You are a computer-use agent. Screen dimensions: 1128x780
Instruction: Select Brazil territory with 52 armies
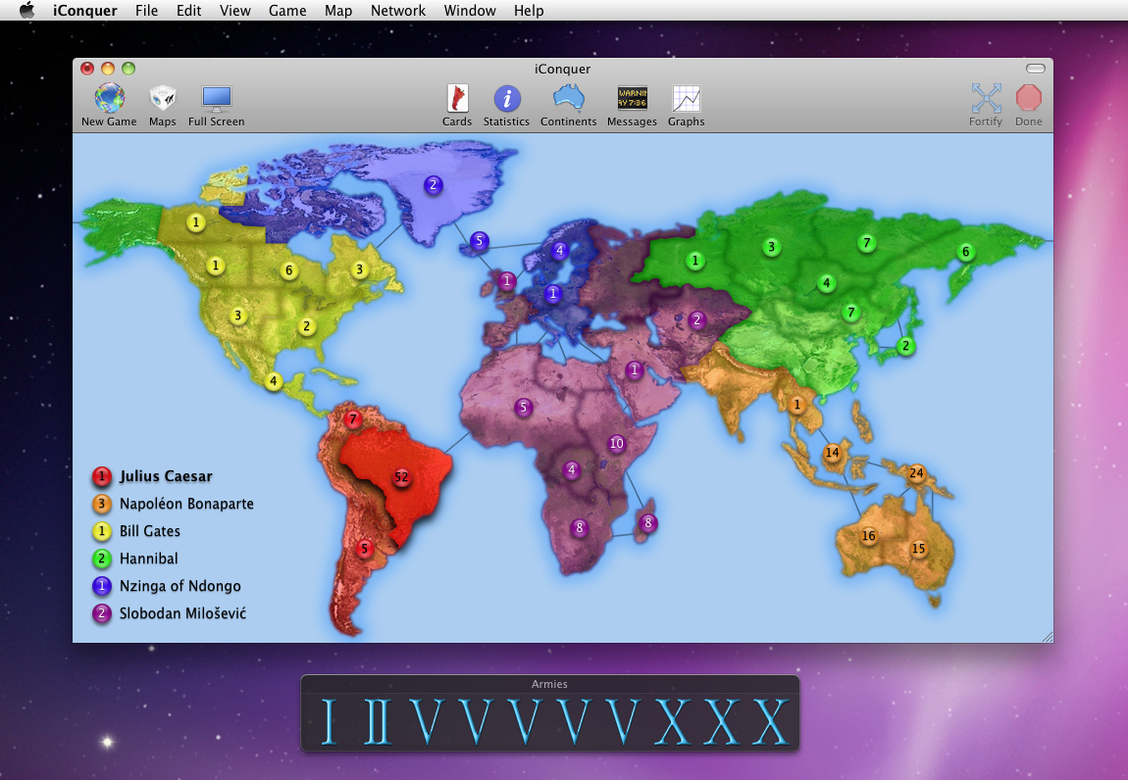pyautogui.click(x=401, y=477)
